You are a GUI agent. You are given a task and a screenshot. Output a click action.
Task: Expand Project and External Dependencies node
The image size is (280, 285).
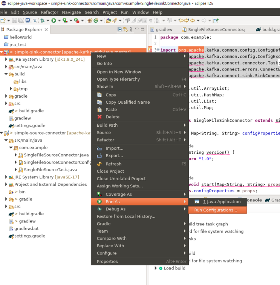pos(6,184)
